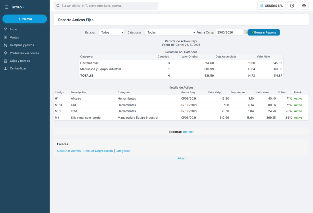Image resolution: width=313 pixels, height=213 pixels.
Task: Click the shopping cart icon
Action: 6,45
